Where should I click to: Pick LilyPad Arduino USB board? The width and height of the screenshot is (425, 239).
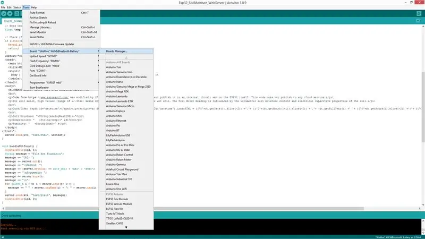(x=126, y=135)
